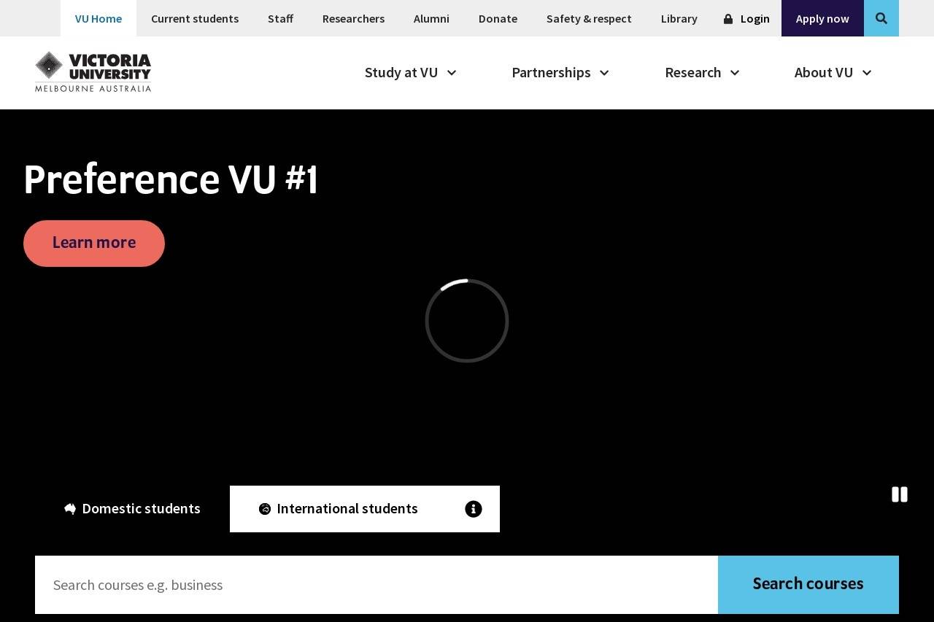The height and width of the screenshot is (622, 934).
Task: Expand the Research dropdown menu
Action: [x=702, y=72]
